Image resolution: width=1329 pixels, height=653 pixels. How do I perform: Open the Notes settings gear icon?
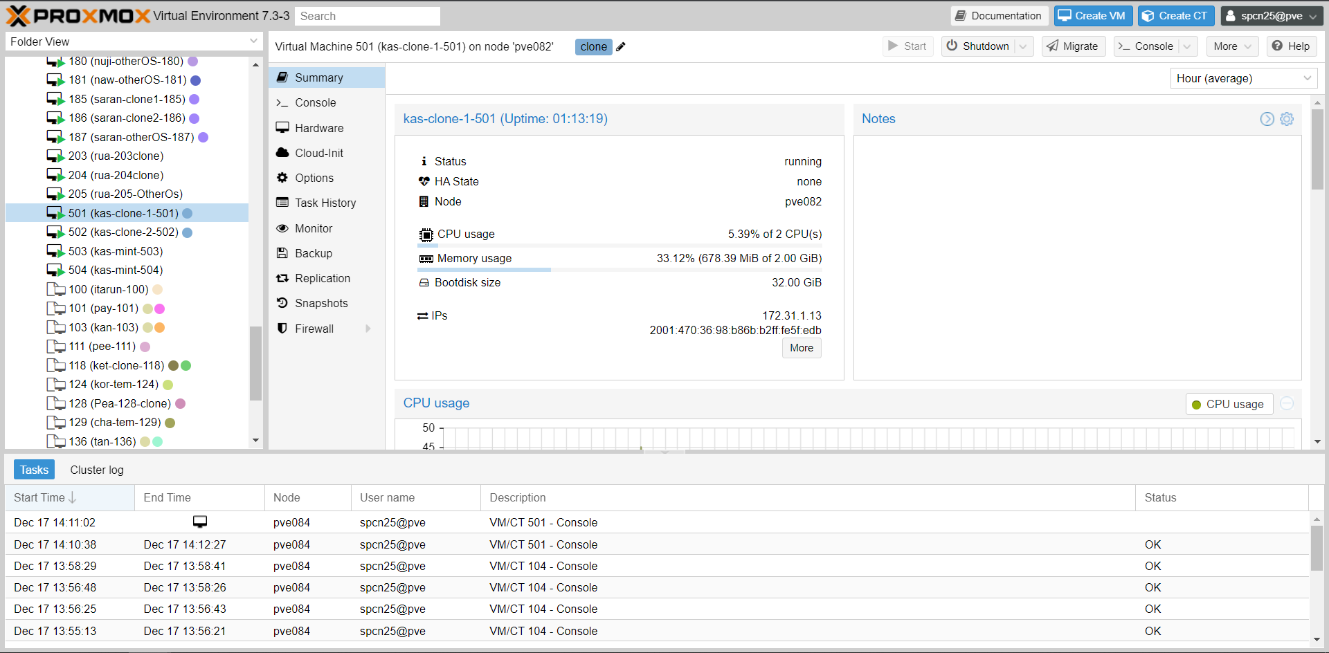[x=1287, y=118]
